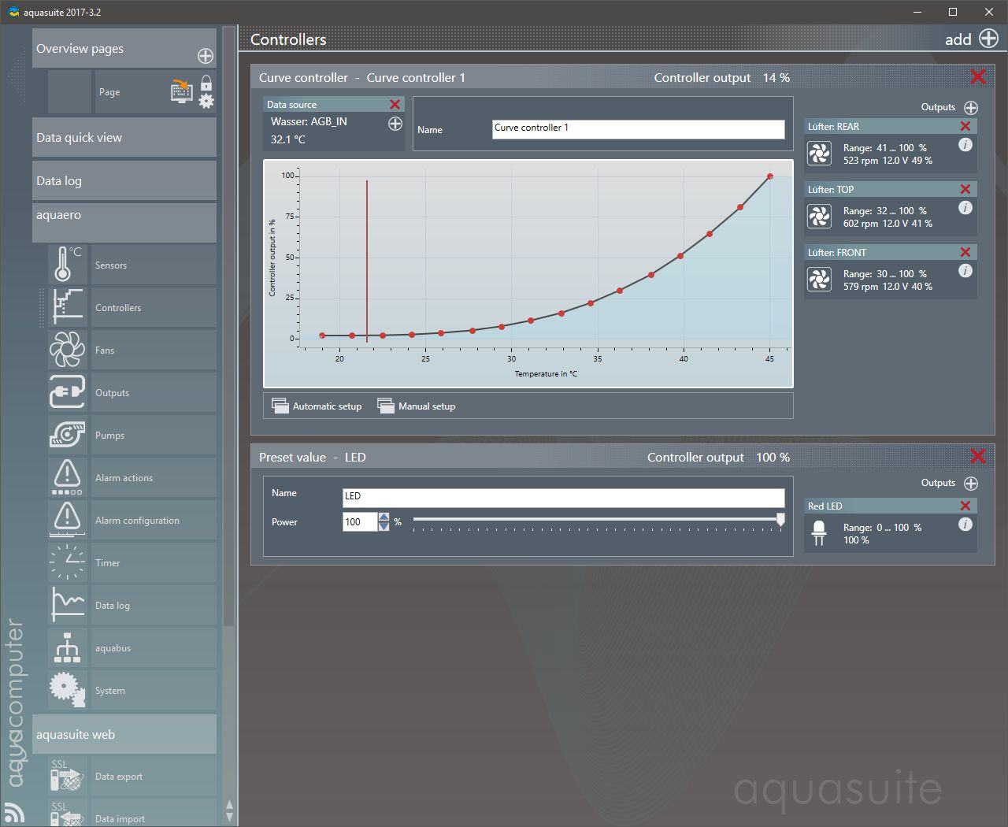Show info for Red LED output
1008x827 pixels.
pos(965,525)
